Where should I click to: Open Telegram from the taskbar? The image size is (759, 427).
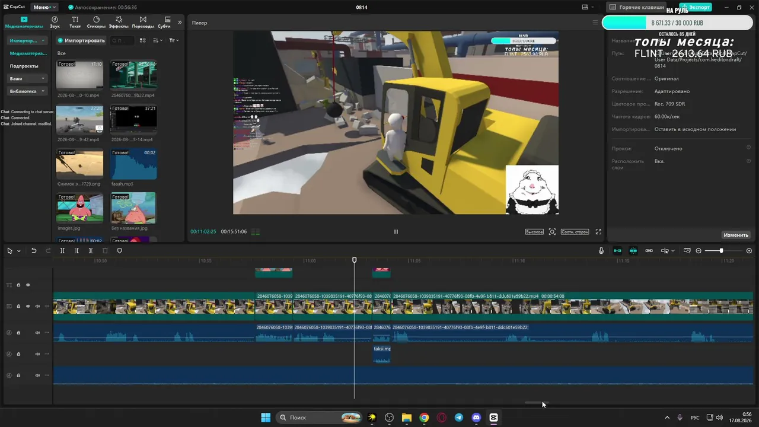click(x=459, y=418)
